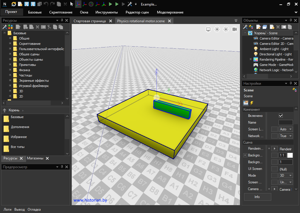This screenshot has width=300, height=213.
Task: Open the Network True dropdown
Action: point(286,136)
